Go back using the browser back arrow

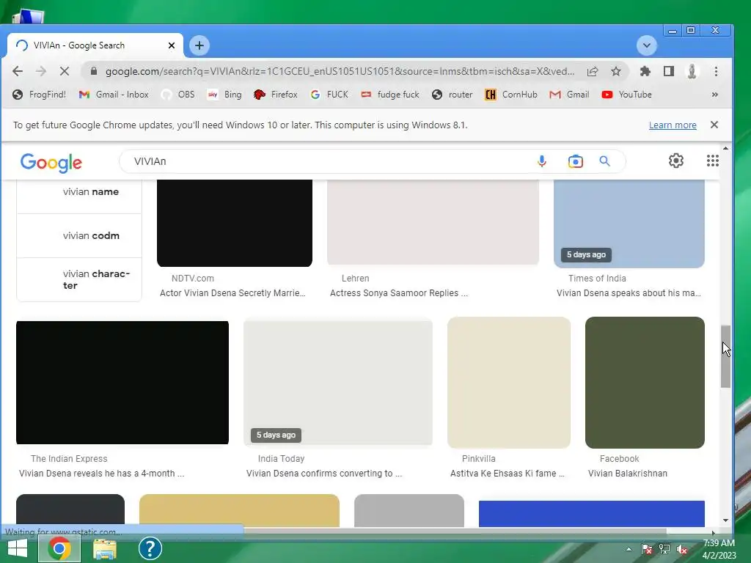click(18, 71)
